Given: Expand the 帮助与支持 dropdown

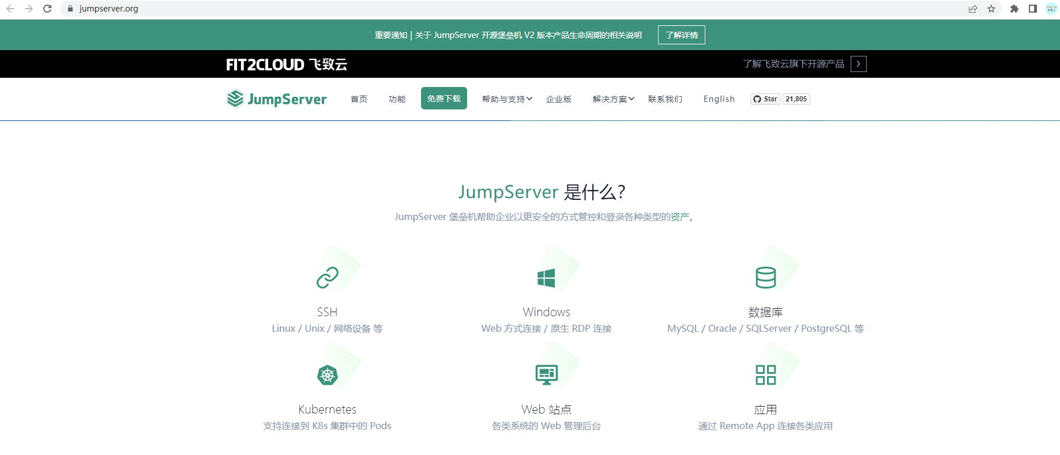Looking at the screenshot, I should [507, 99].
